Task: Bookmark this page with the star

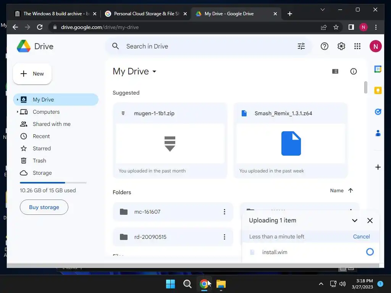Action: point(336,27)
